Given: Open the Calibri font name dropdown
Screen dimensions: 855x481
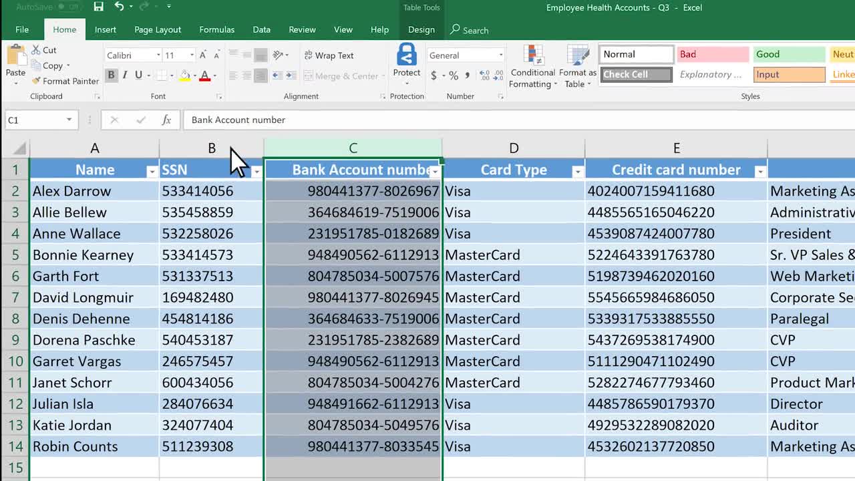Looking at the screenshot, I should tap(158, 55).
